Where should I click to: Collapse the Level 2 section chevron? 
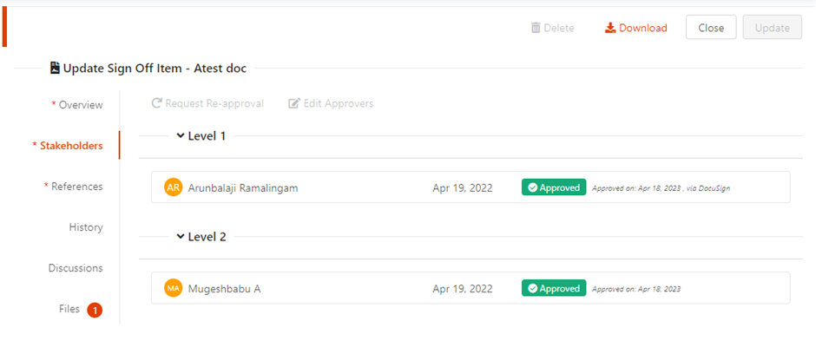pyautogui.click(x=181, y=236)
